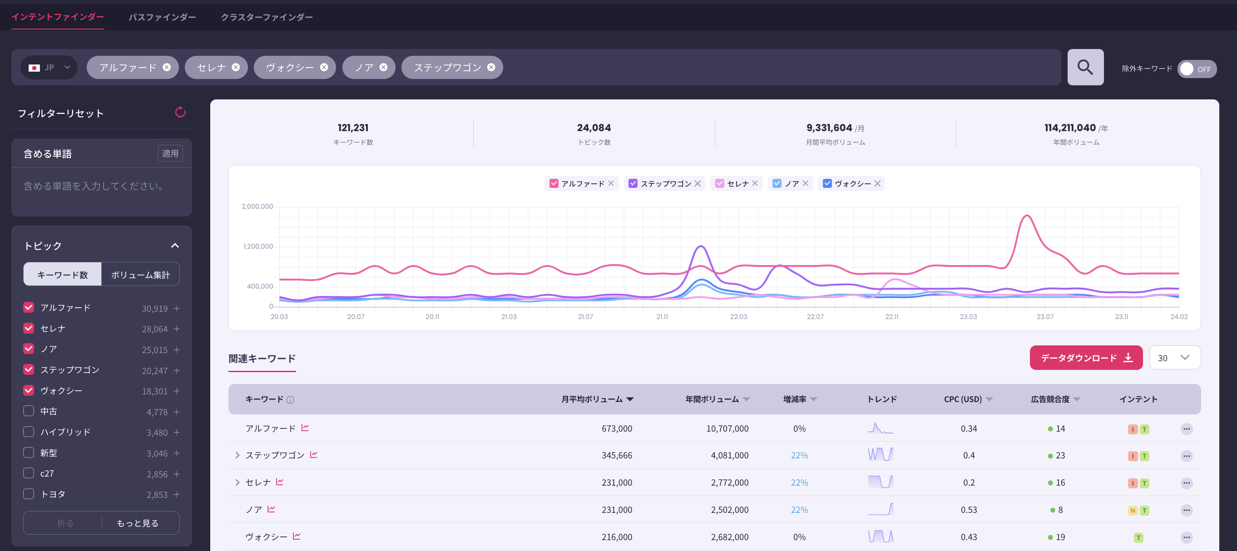Click trend chart icon next to ステップワゴン keyword
This screenshot has width=1237, height=551.
point(314,454)
